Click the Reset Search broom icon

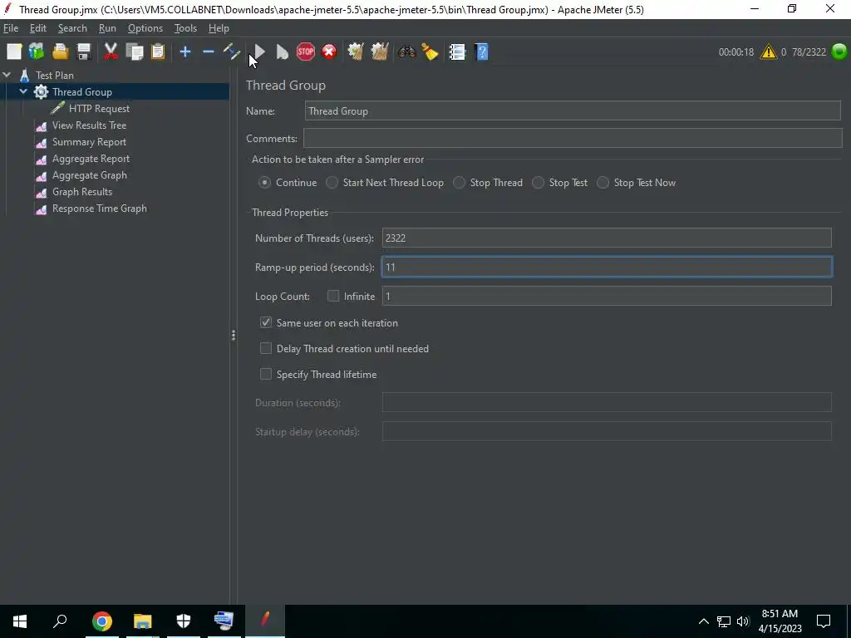point(430,52)
